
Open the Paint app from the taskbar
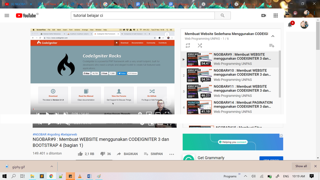click(x=99, y=176)
